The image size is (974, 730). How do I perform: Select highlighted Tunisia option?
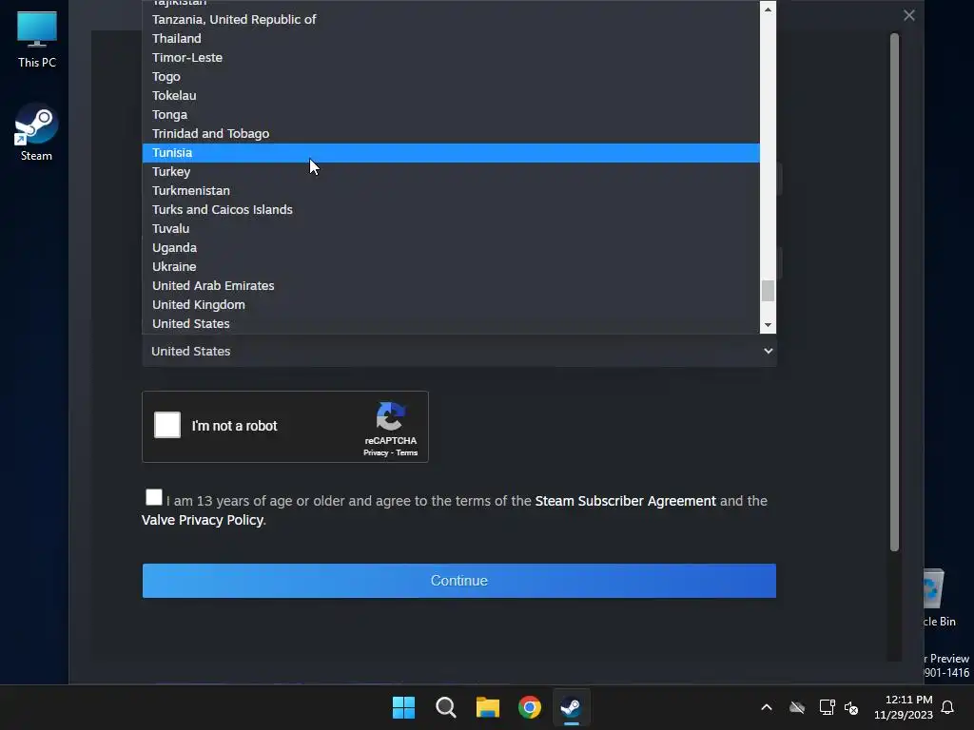[x=451, y=153]
